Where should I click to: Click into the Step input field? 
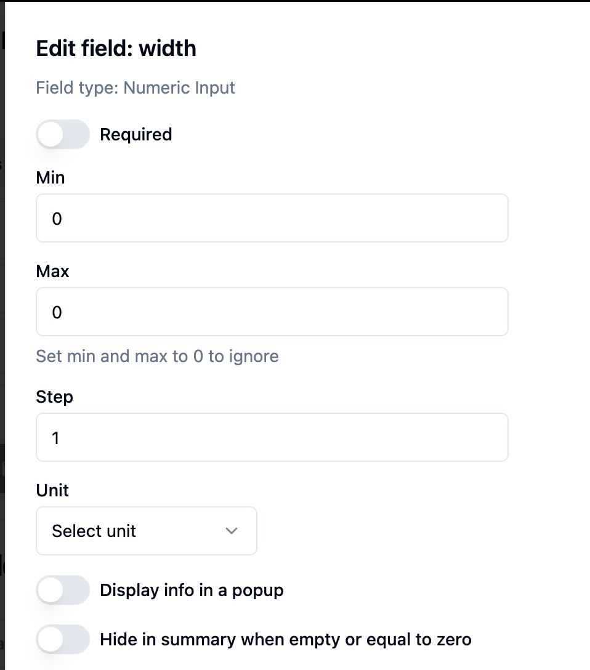point(272,438)
